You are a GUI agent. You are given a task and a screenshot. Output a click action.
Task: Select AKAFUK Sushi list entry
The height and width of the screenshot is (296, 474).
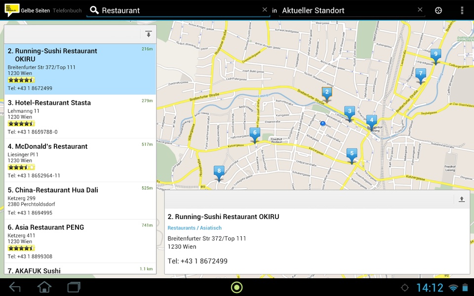pos(80,268)
